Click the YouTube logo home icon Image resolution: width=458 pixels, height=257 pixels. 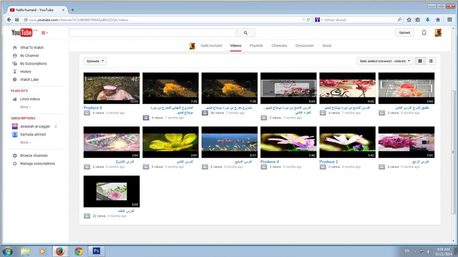click(x=22, y=32)
